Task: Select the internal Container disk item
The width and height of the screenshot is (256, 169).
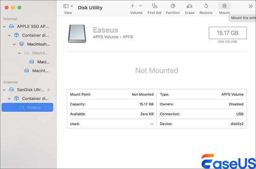Action: click(x=35, y=35)
